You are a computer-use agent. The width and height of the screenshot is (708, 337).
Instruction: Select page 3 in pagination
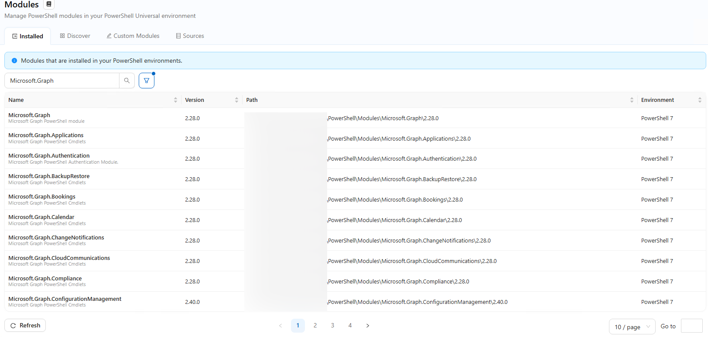(x=332, y=326)
